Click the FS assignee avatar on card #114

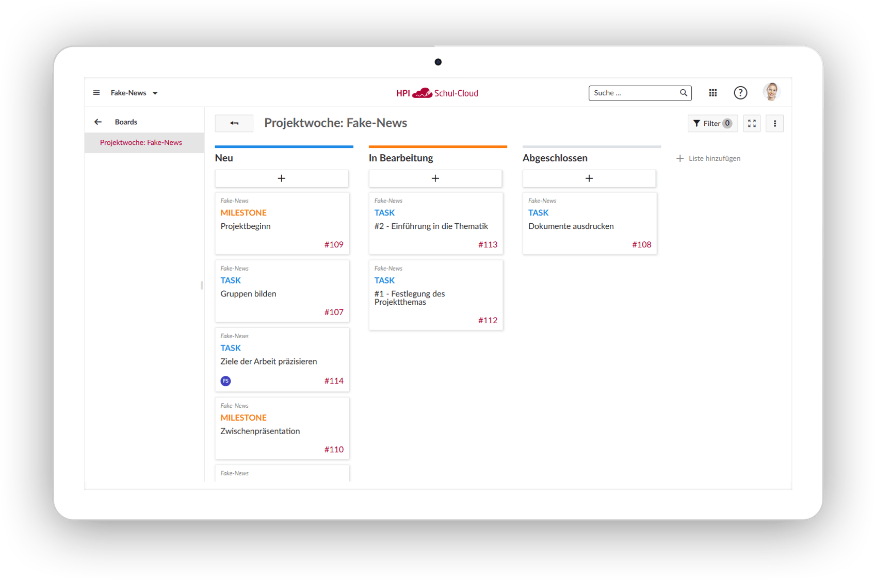click(x=225, y=381)
